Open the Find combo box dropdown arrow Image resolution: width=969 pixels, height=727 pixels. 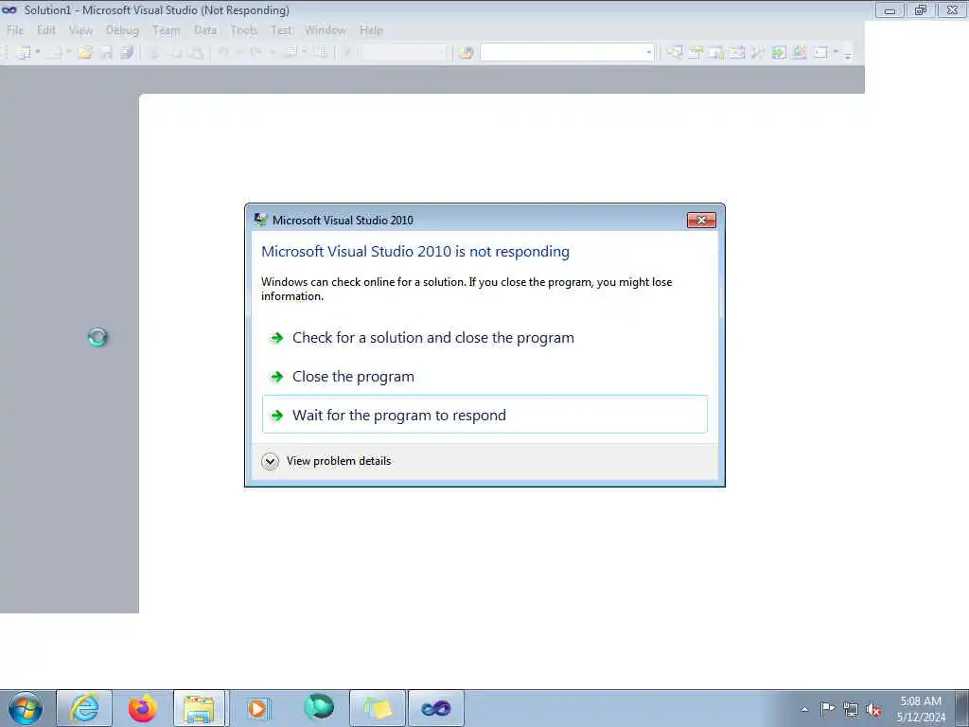649,53
